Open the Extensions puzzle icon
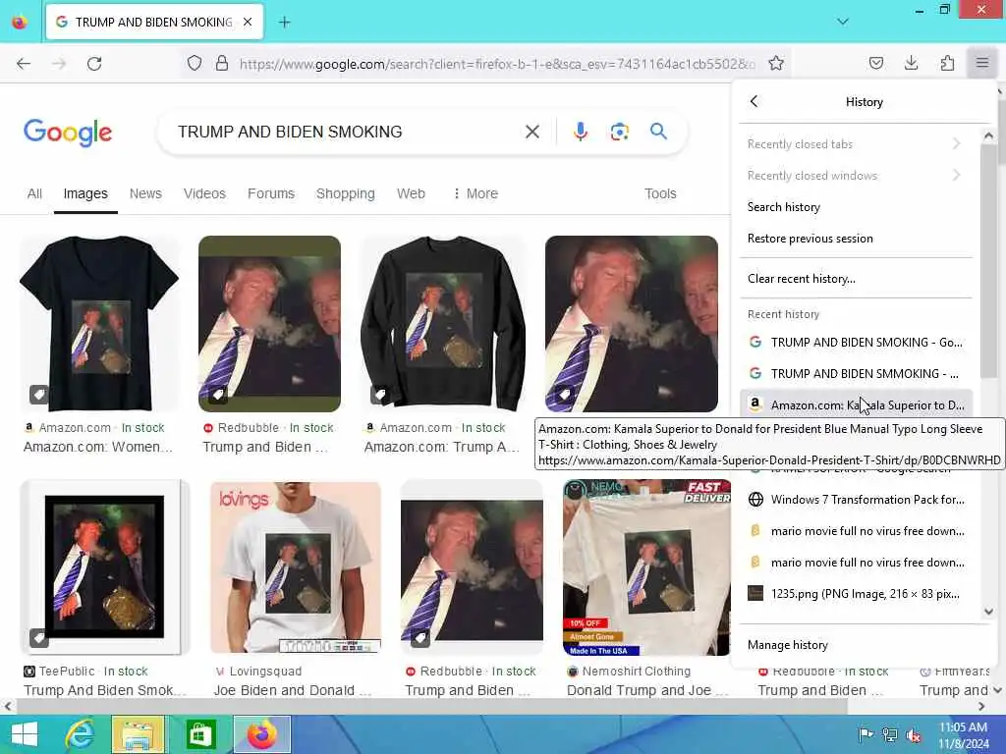Viewport: 1006px width, 754px height. [947, 63]
